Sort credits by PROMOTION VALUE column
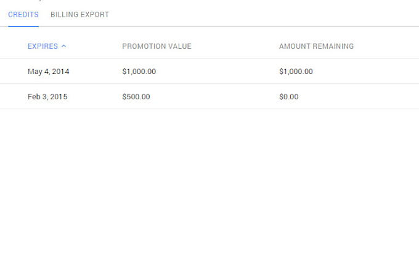The width and height of the screenshot is (419, 275). (157, 46)
